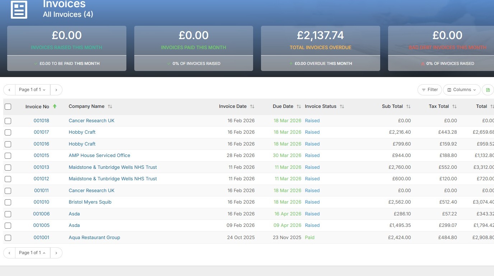This screenshot has height=276, width=494.
Task: Click the Invoice No column header label
Action: (37, 106)
